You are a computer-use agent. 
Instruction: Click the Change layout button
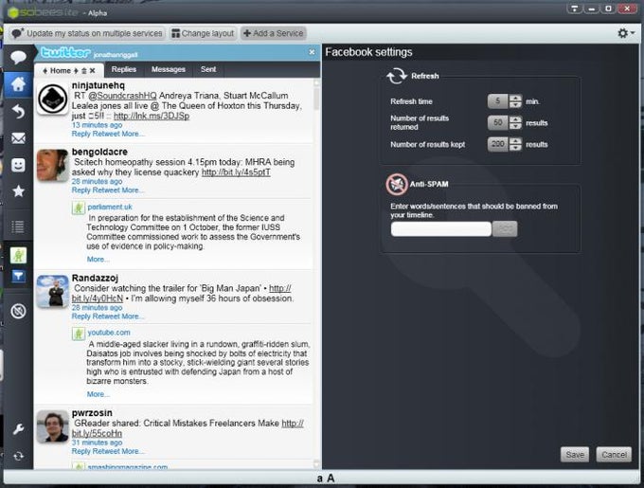click(x=203, y=33)
